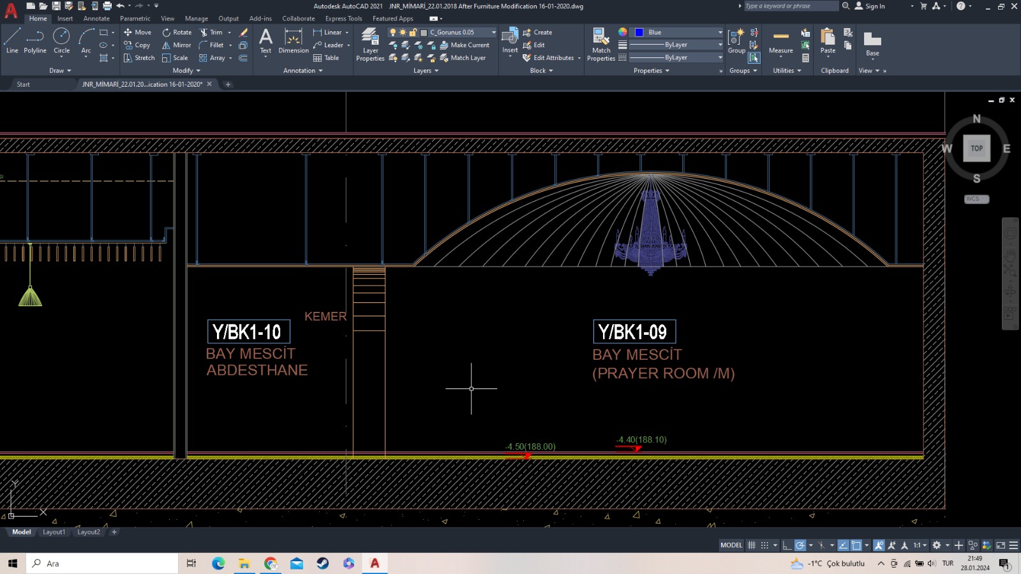Toggle Ortho mode in status bar

point(787,545)
